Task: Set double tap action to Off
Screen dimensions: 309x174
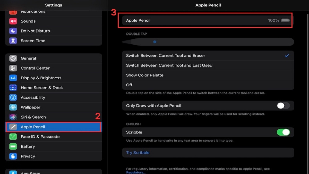Action: (208, 85)
